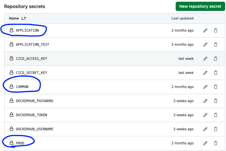
Task: Edit the DOCKERHUB_PASSWORD secret
Action: (x=205, y=101)
